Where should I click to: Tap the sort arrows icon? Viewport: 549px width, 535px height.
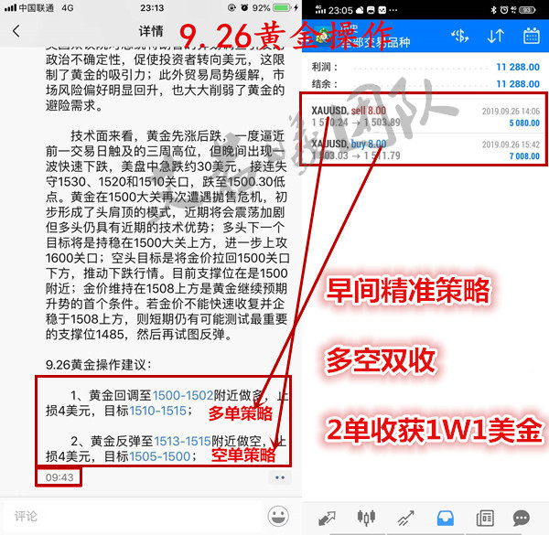(x=495, y=36)
